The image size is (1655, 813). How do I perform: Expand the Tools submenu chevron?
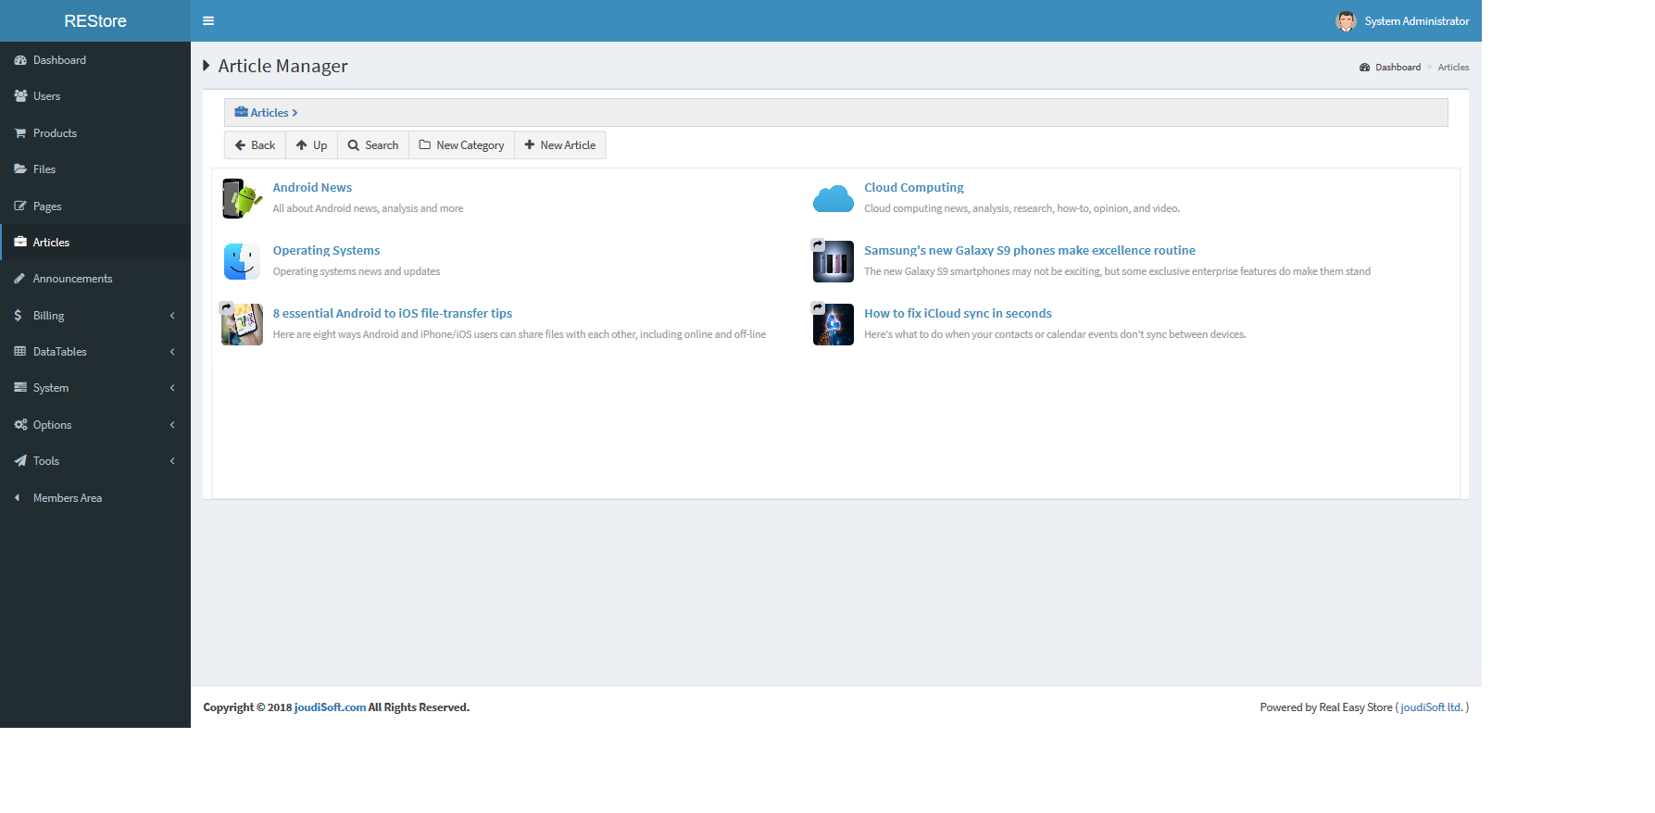click(172, 461)
